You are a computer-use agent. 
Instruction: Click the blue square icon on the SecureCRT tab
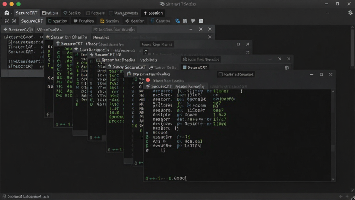185,67
